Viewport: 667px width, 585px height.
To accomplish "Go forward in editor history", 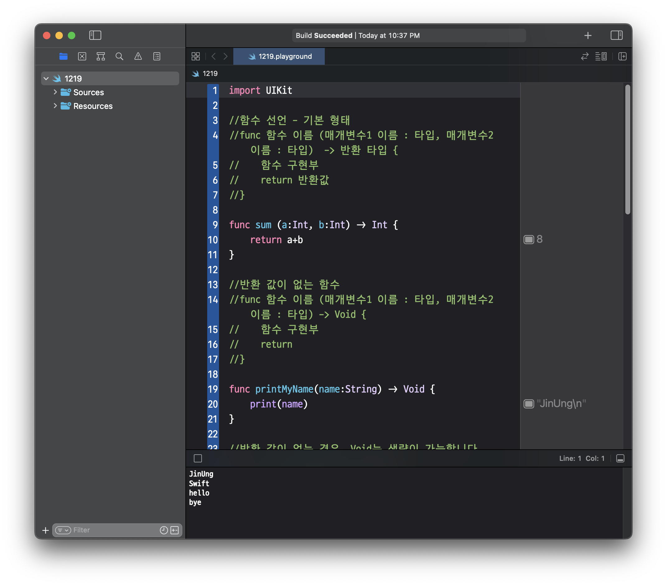I will (x=226, y=56).
